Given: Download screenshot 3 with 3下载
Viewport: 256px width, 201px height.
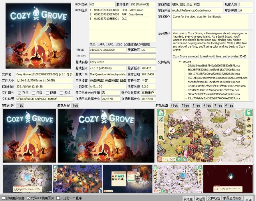Looking at the screenshot, I should pos(196,106).
